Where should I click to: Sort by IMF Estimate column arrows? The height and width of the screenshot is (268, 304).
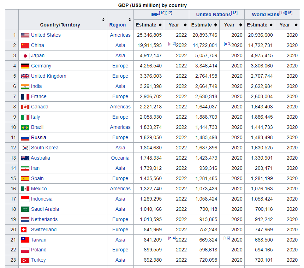click(x=160, y=25)
